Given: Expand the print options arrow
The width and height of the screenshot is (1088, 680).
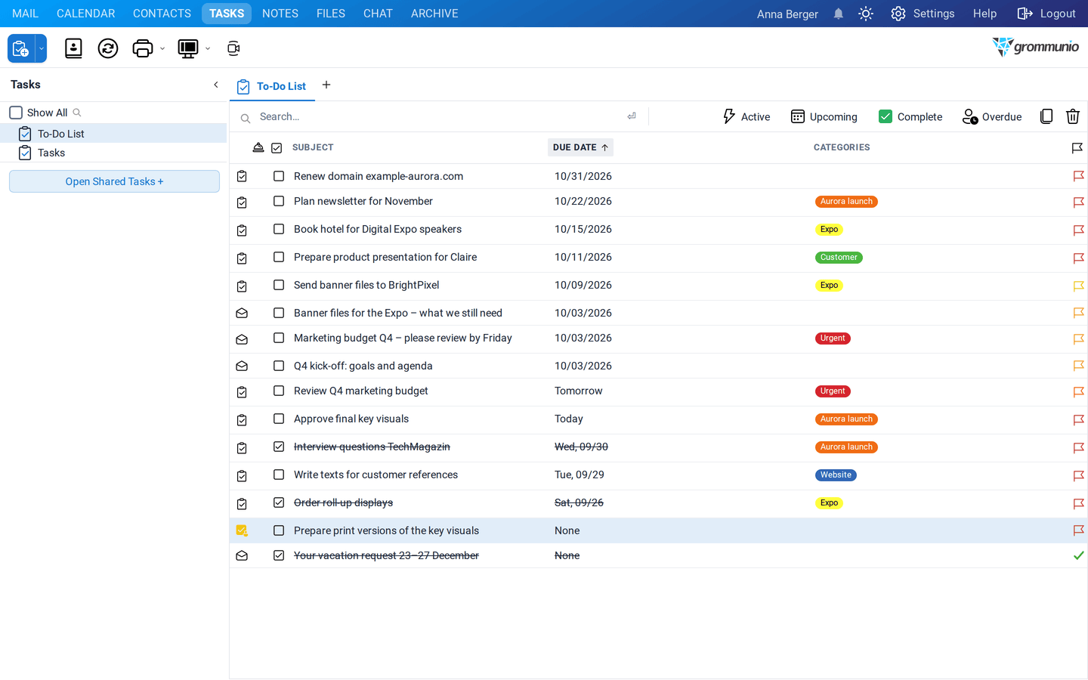Looking at the screenshot, I should pyautogui.click(x=162, y=49).
